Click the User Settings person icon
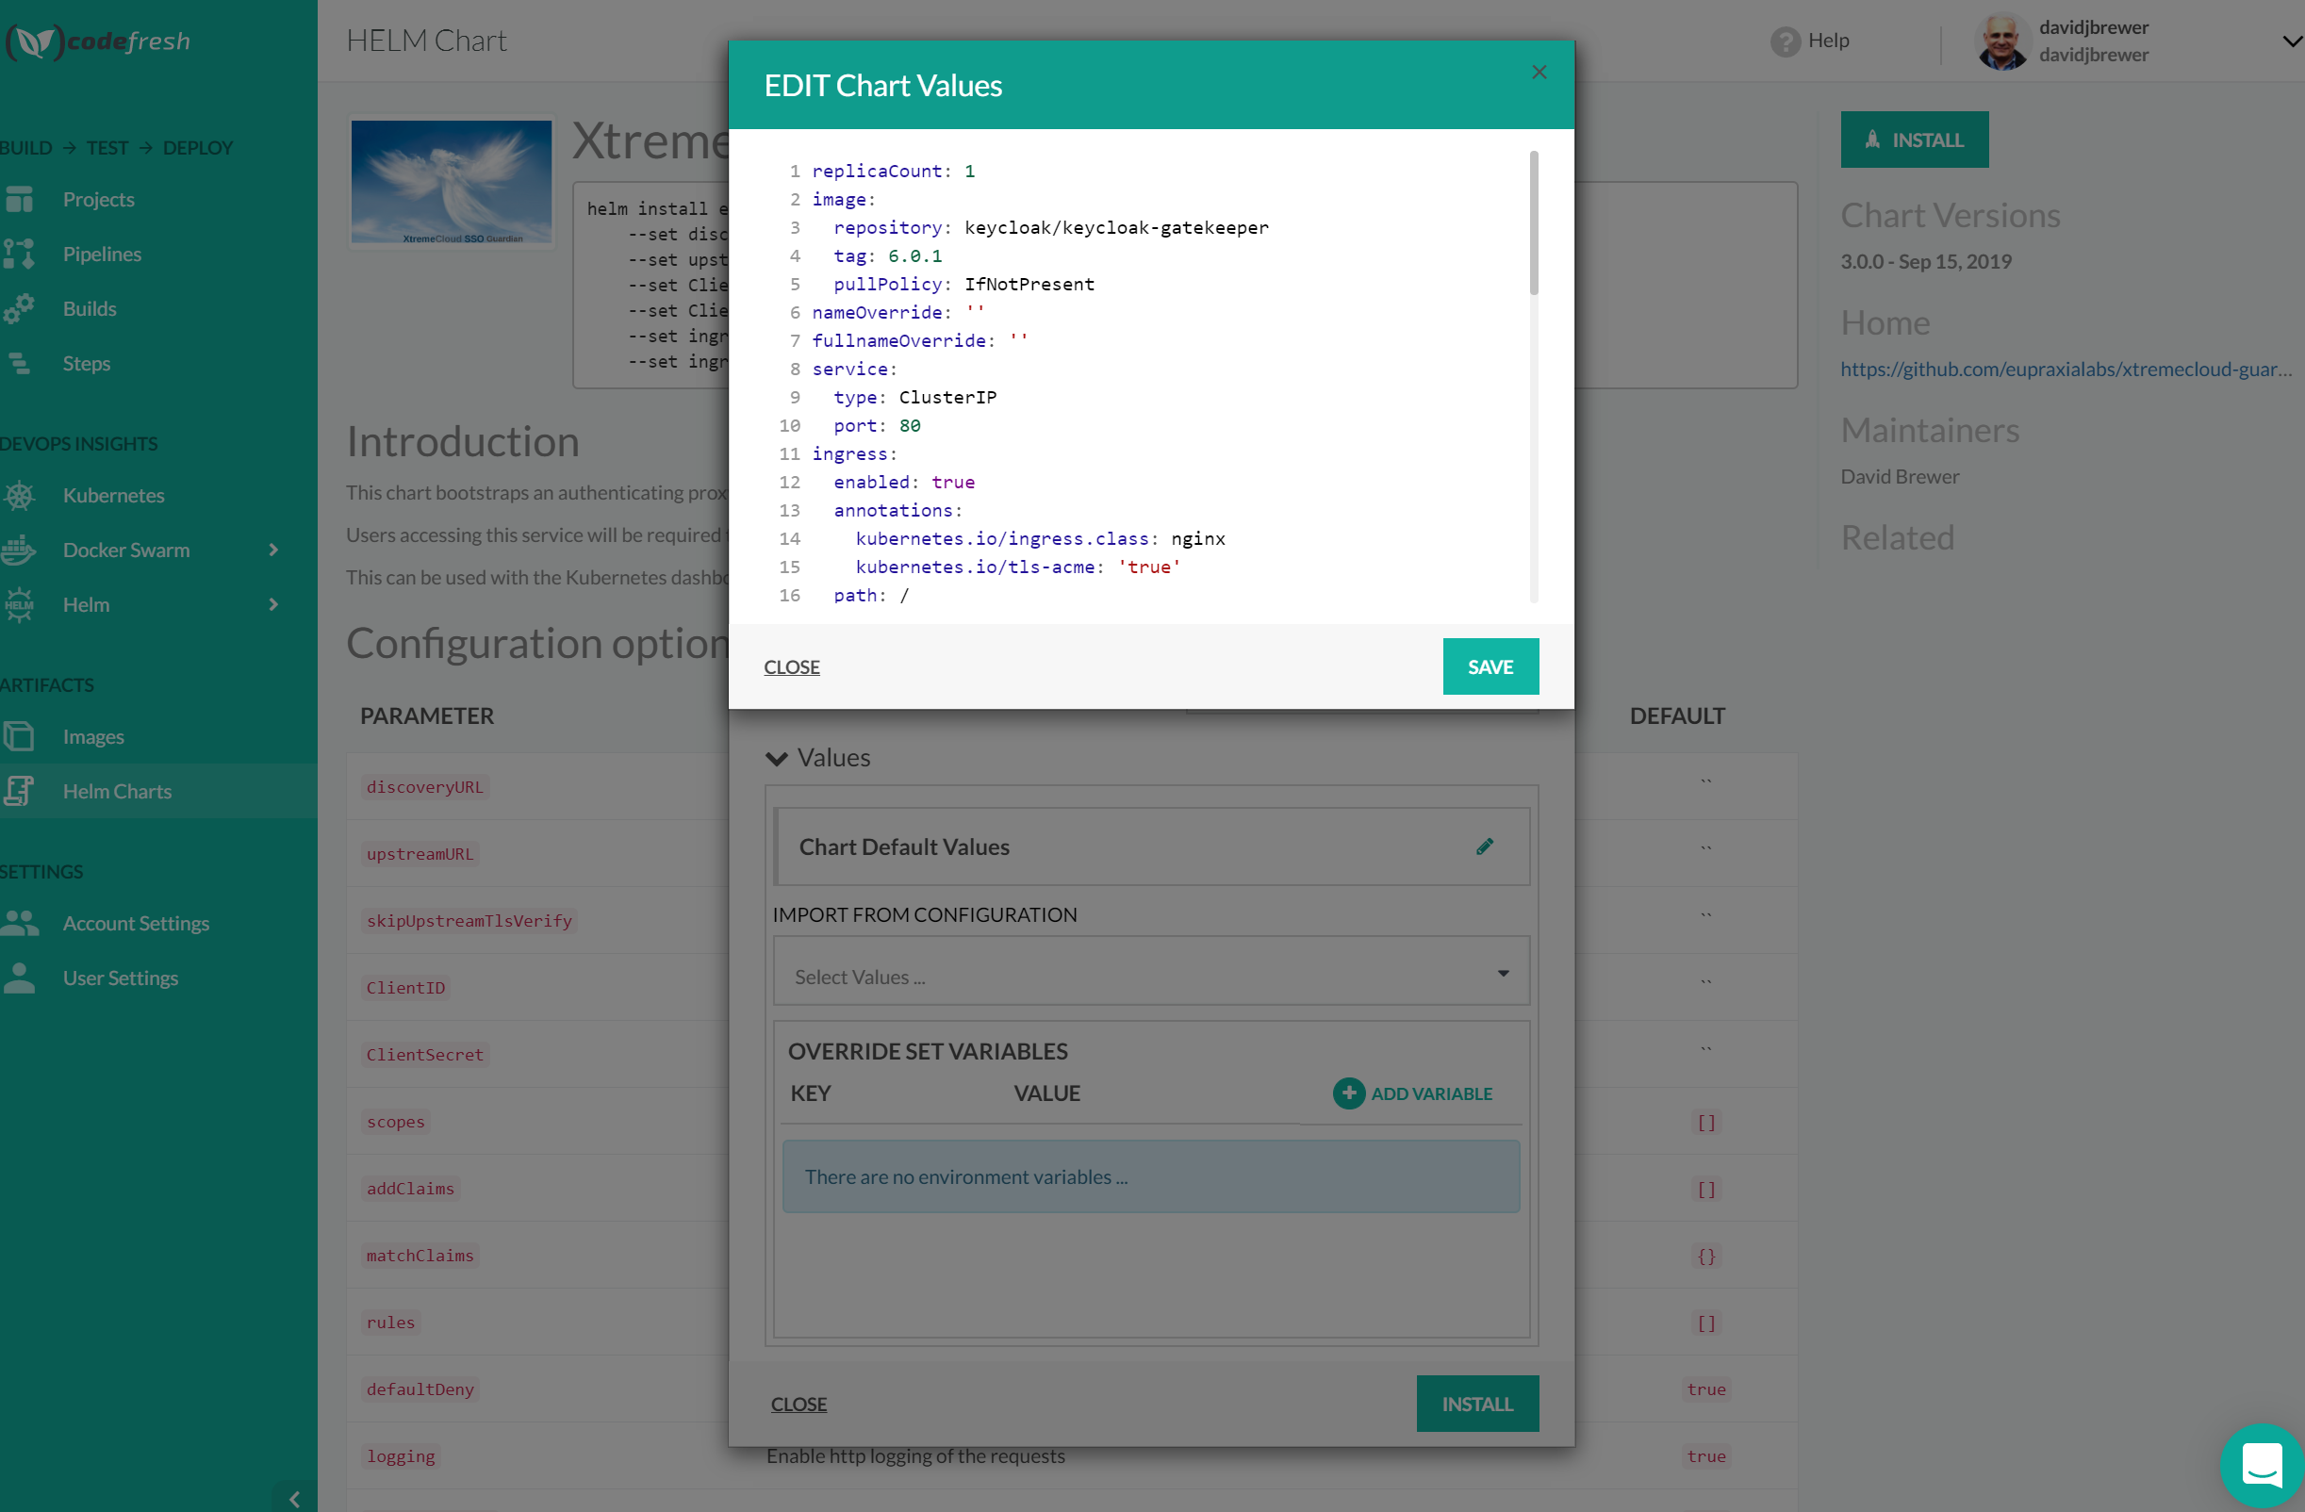Viewport: 2305px width, 1512px height. [x=20, y=978]
